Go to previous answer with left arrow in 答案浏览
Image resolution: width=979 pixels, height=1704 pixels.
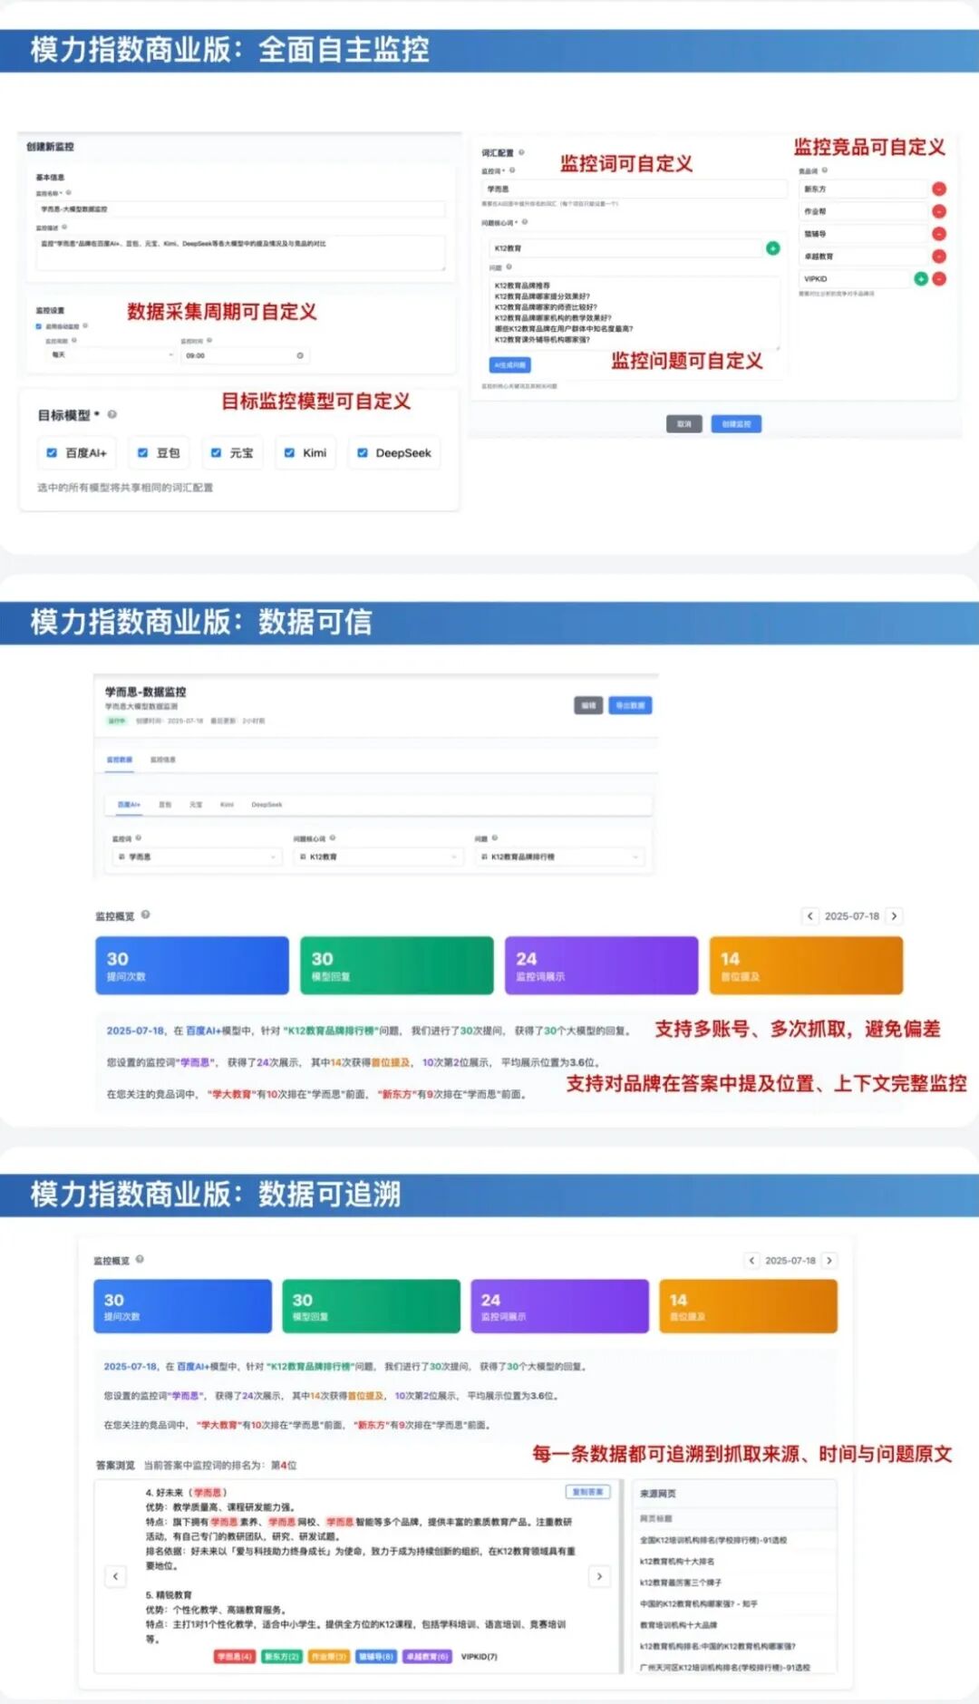[x=115, y=1576]
